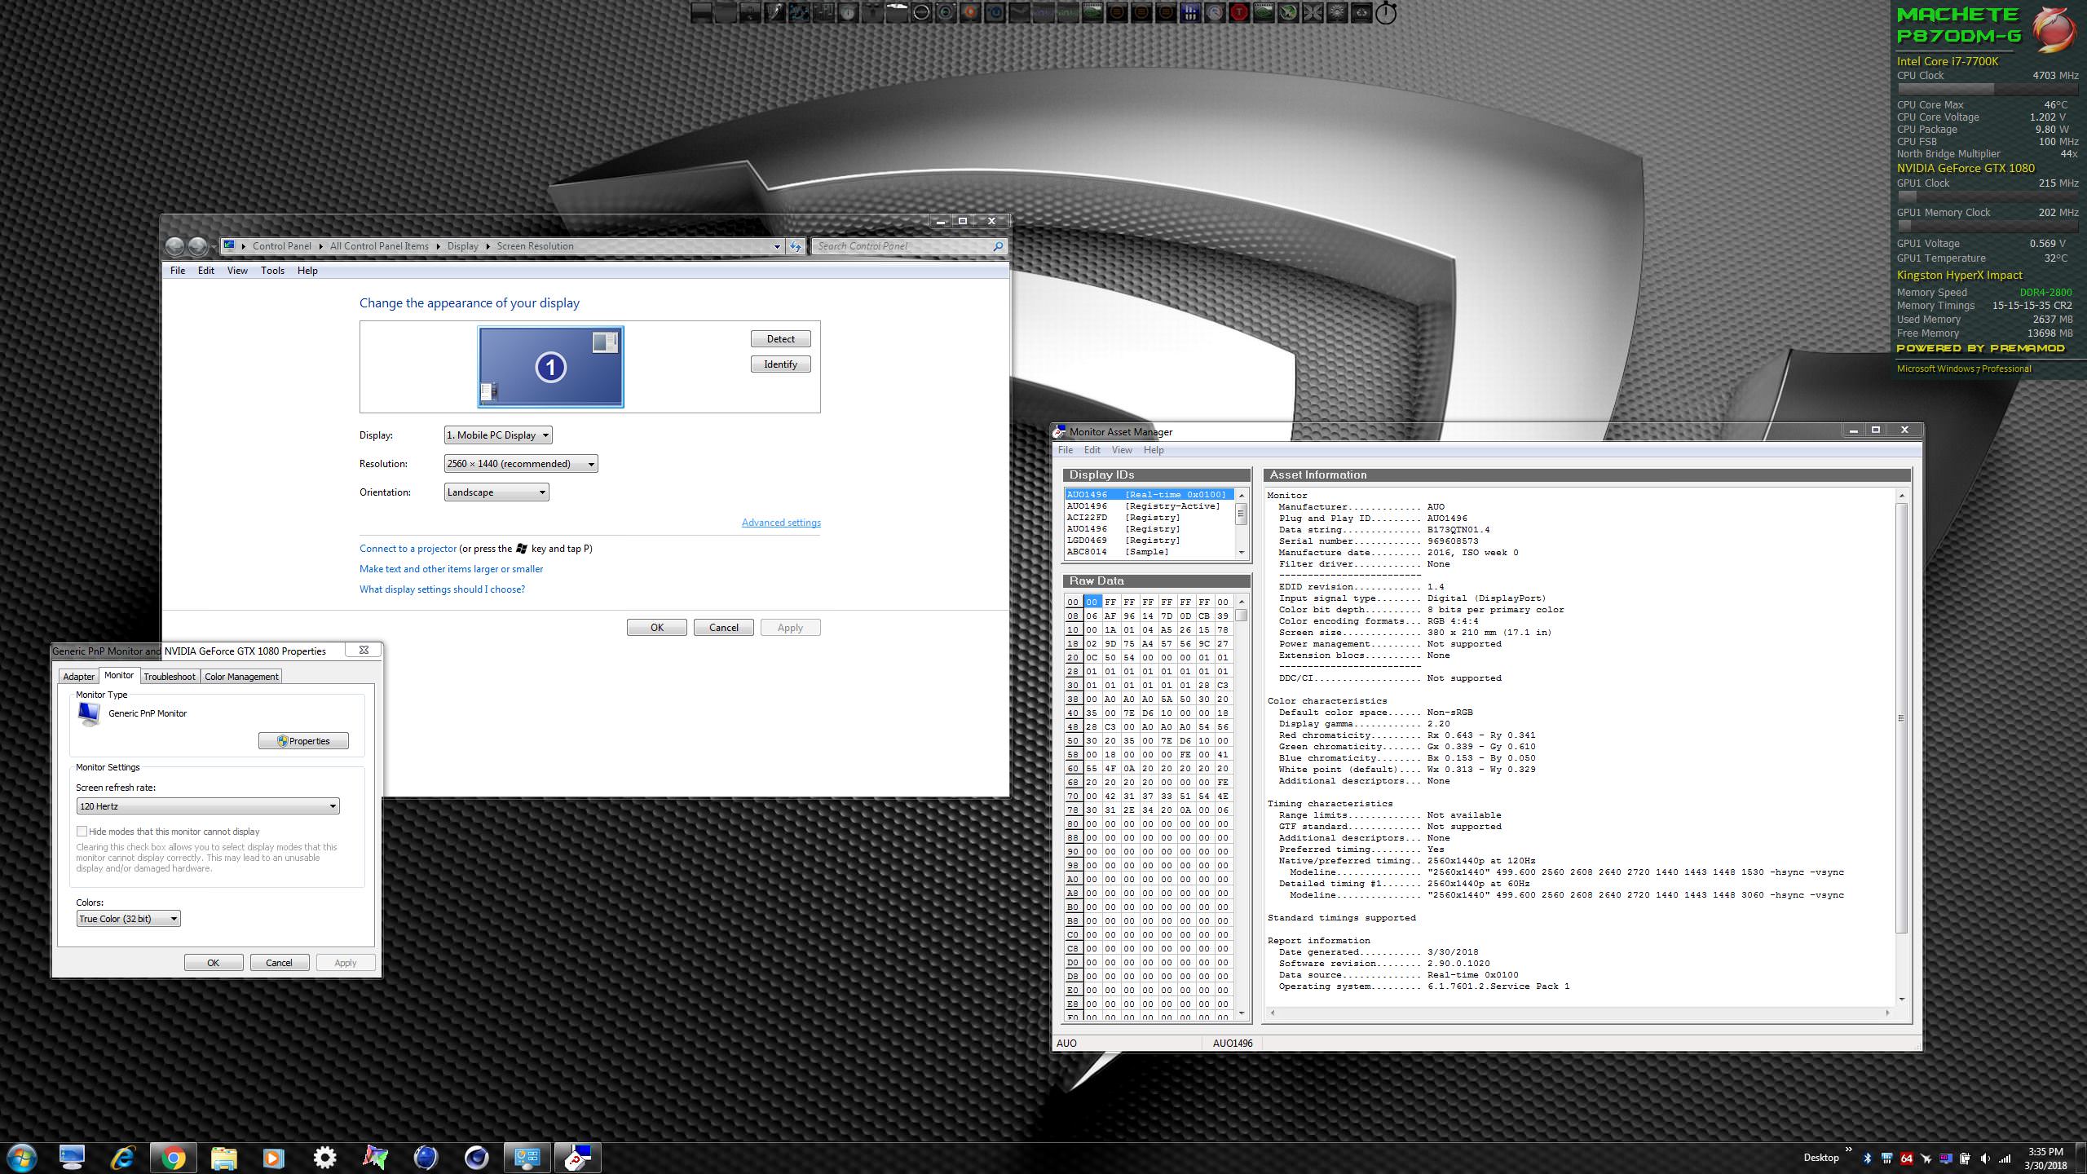
Task: Click the red T stop-sign dock icon
Action: [x=1239, y=12]
